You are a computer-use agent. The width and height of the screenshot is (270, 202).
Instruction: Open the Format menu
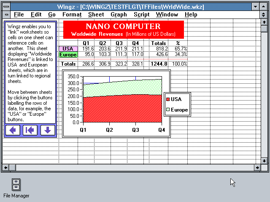point(72,15)
